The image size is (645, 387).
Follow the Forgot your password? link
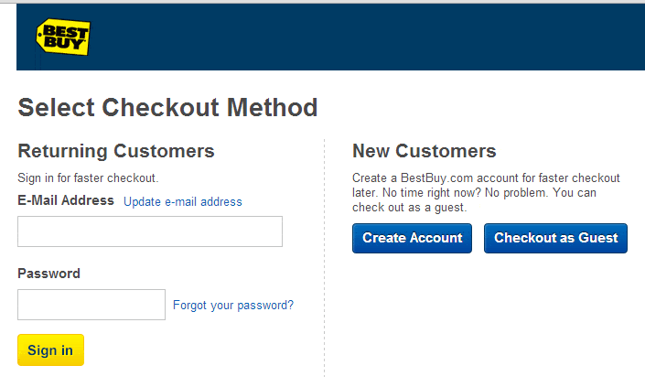point(233,306)
